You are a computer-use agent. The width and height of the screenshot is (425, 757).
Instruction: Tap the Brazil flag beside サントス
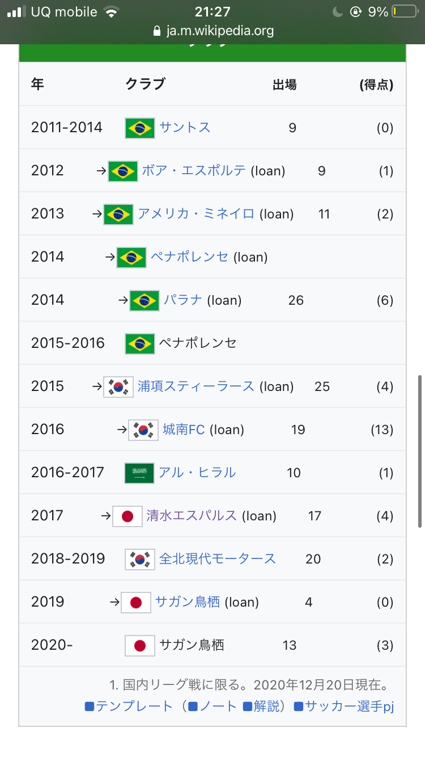[x=139, y=128]
